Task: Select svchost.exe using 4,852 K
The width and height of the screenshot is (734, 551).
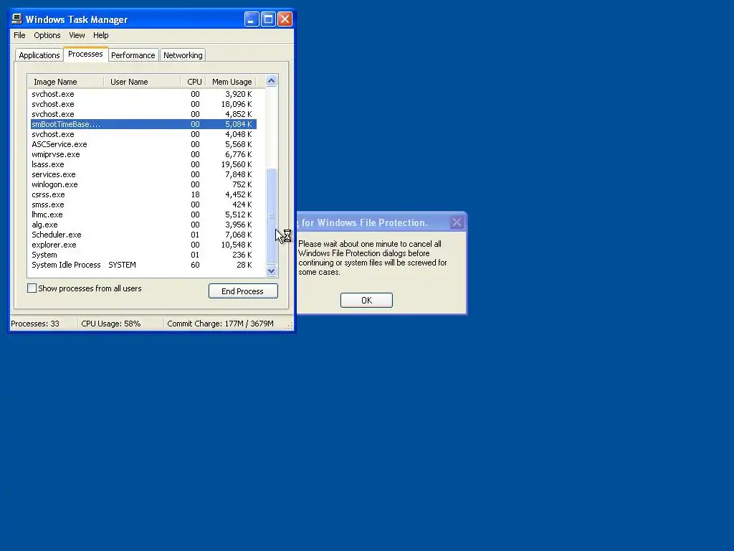Action: tap(143, 114)
